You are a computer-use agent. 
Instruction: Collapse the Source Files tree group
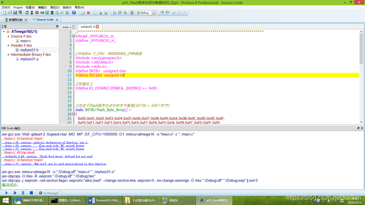coord(8,36)
